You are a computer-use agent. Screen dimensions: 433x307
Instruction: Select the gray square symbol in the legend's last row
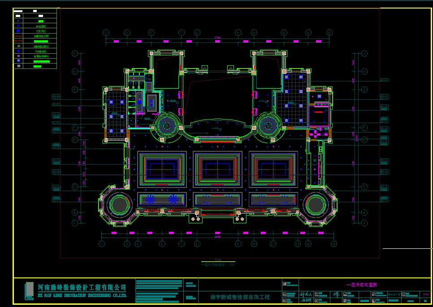coord(18,66)
